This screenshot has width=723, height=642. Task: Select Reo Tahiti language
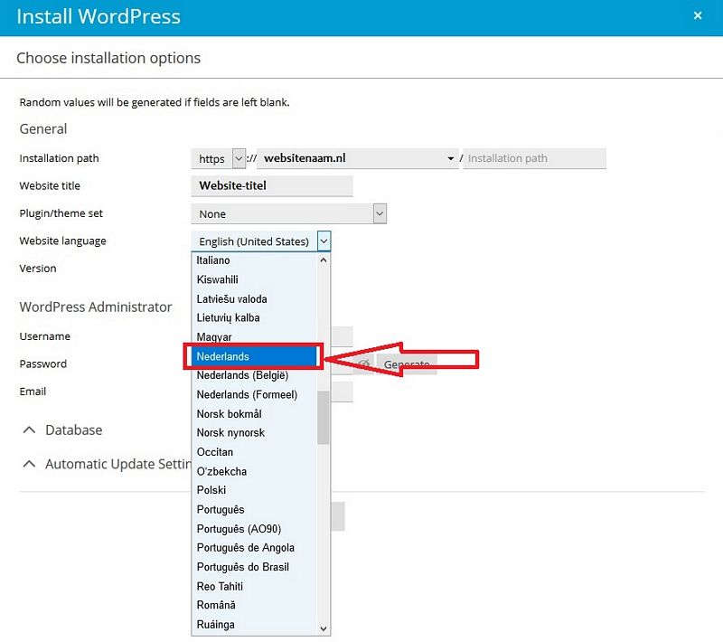click(x=254, y=587)
